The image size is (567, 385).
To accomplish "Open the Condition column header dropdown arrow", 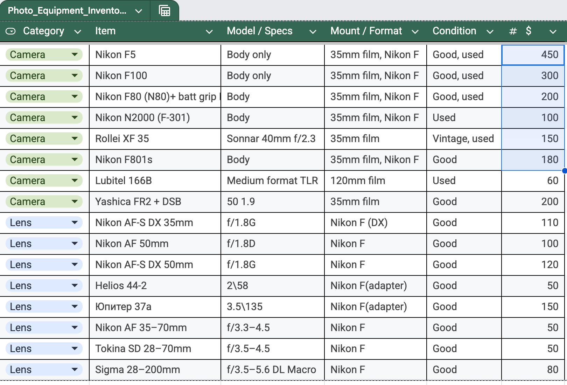I will (490, 31).
